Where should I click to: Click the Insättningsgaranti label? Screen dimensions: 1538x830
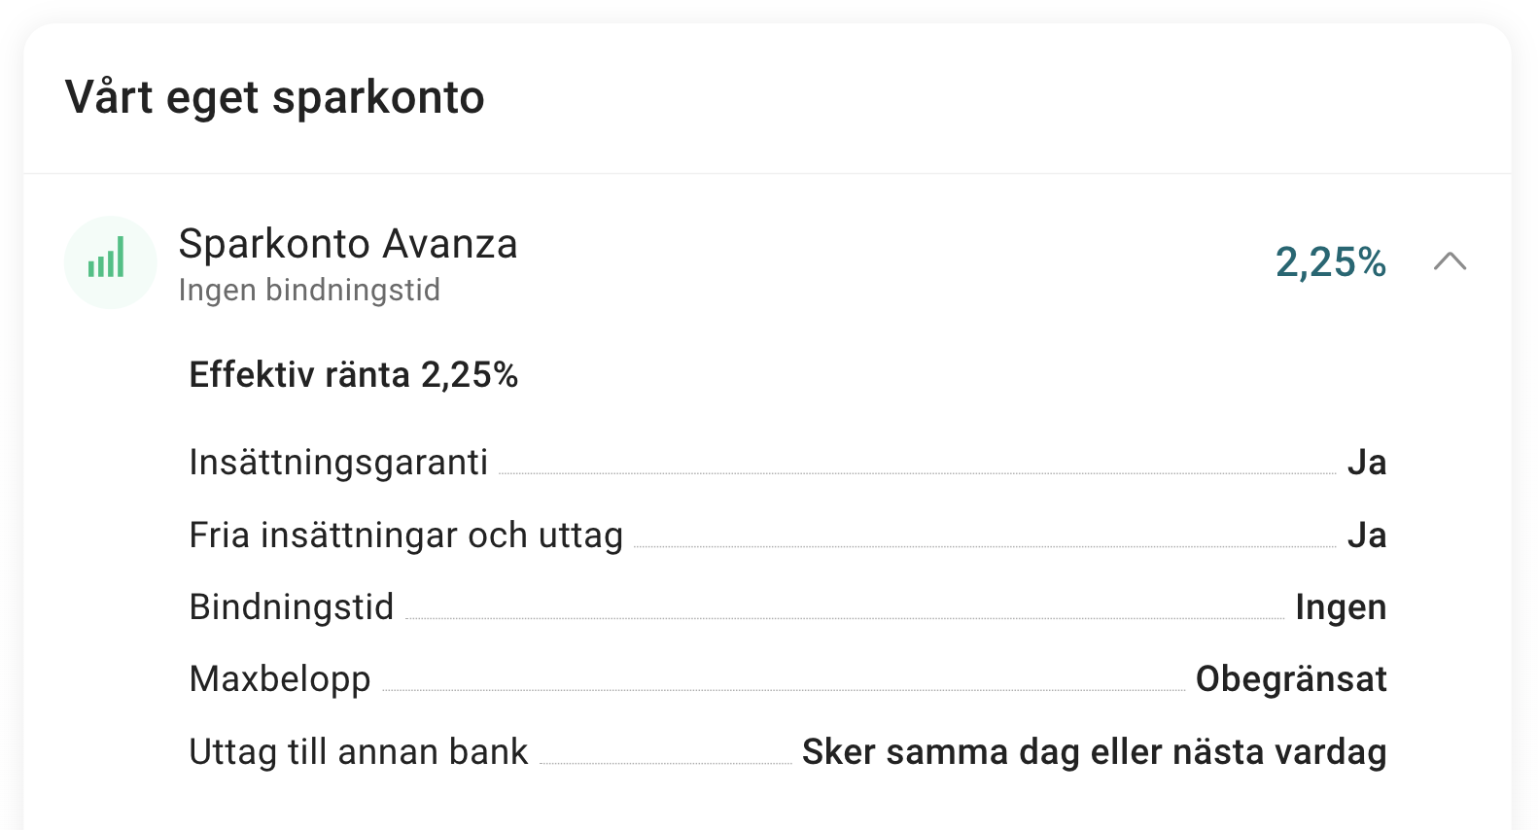click(x=338, y=463)
